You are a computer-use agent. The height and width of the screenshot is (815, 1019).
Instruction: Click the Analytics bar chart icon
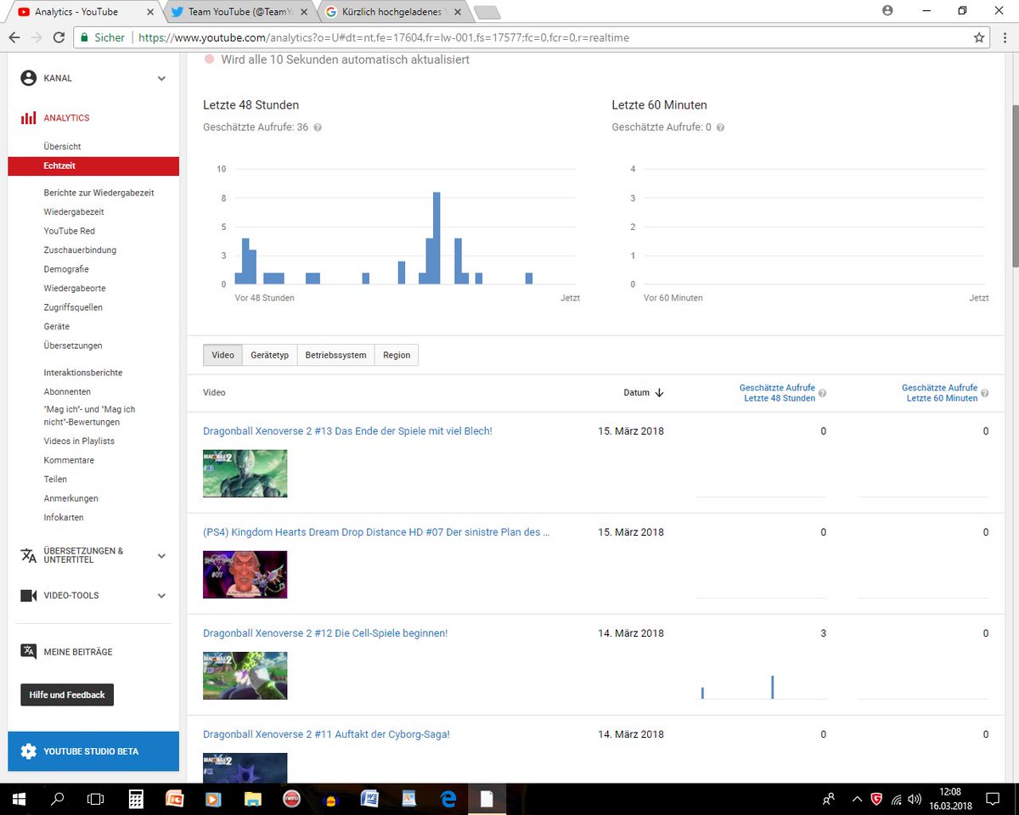point(29,118)
